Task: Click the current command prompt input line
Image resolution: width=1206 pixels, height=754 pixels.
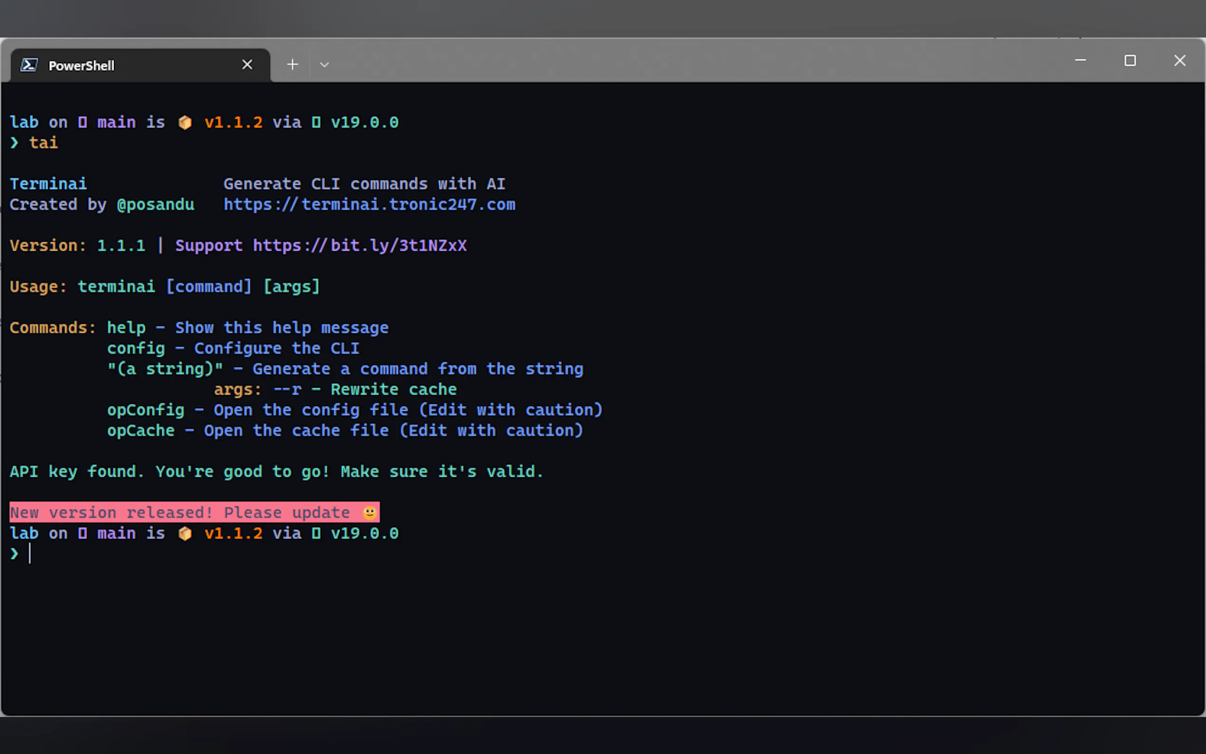Action: pos(199,554)
